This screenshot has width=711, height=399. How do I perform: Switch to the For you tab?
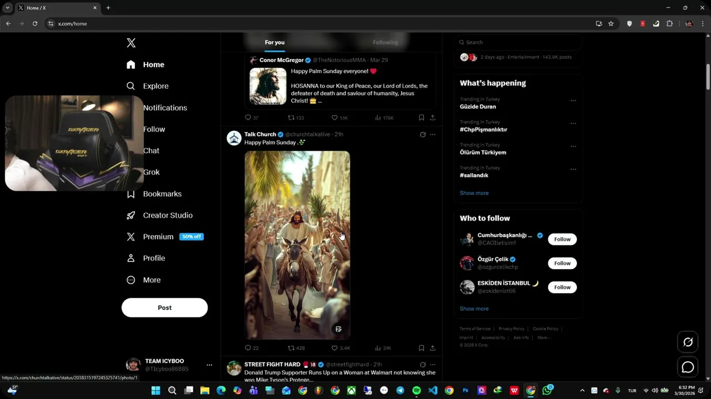(274, 42)
